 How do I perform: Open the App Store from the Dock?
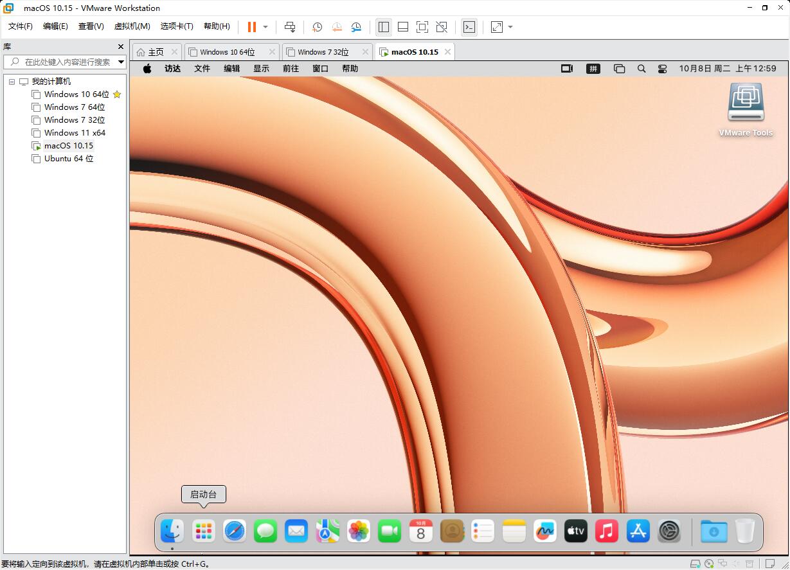click(x=637, y=531)
